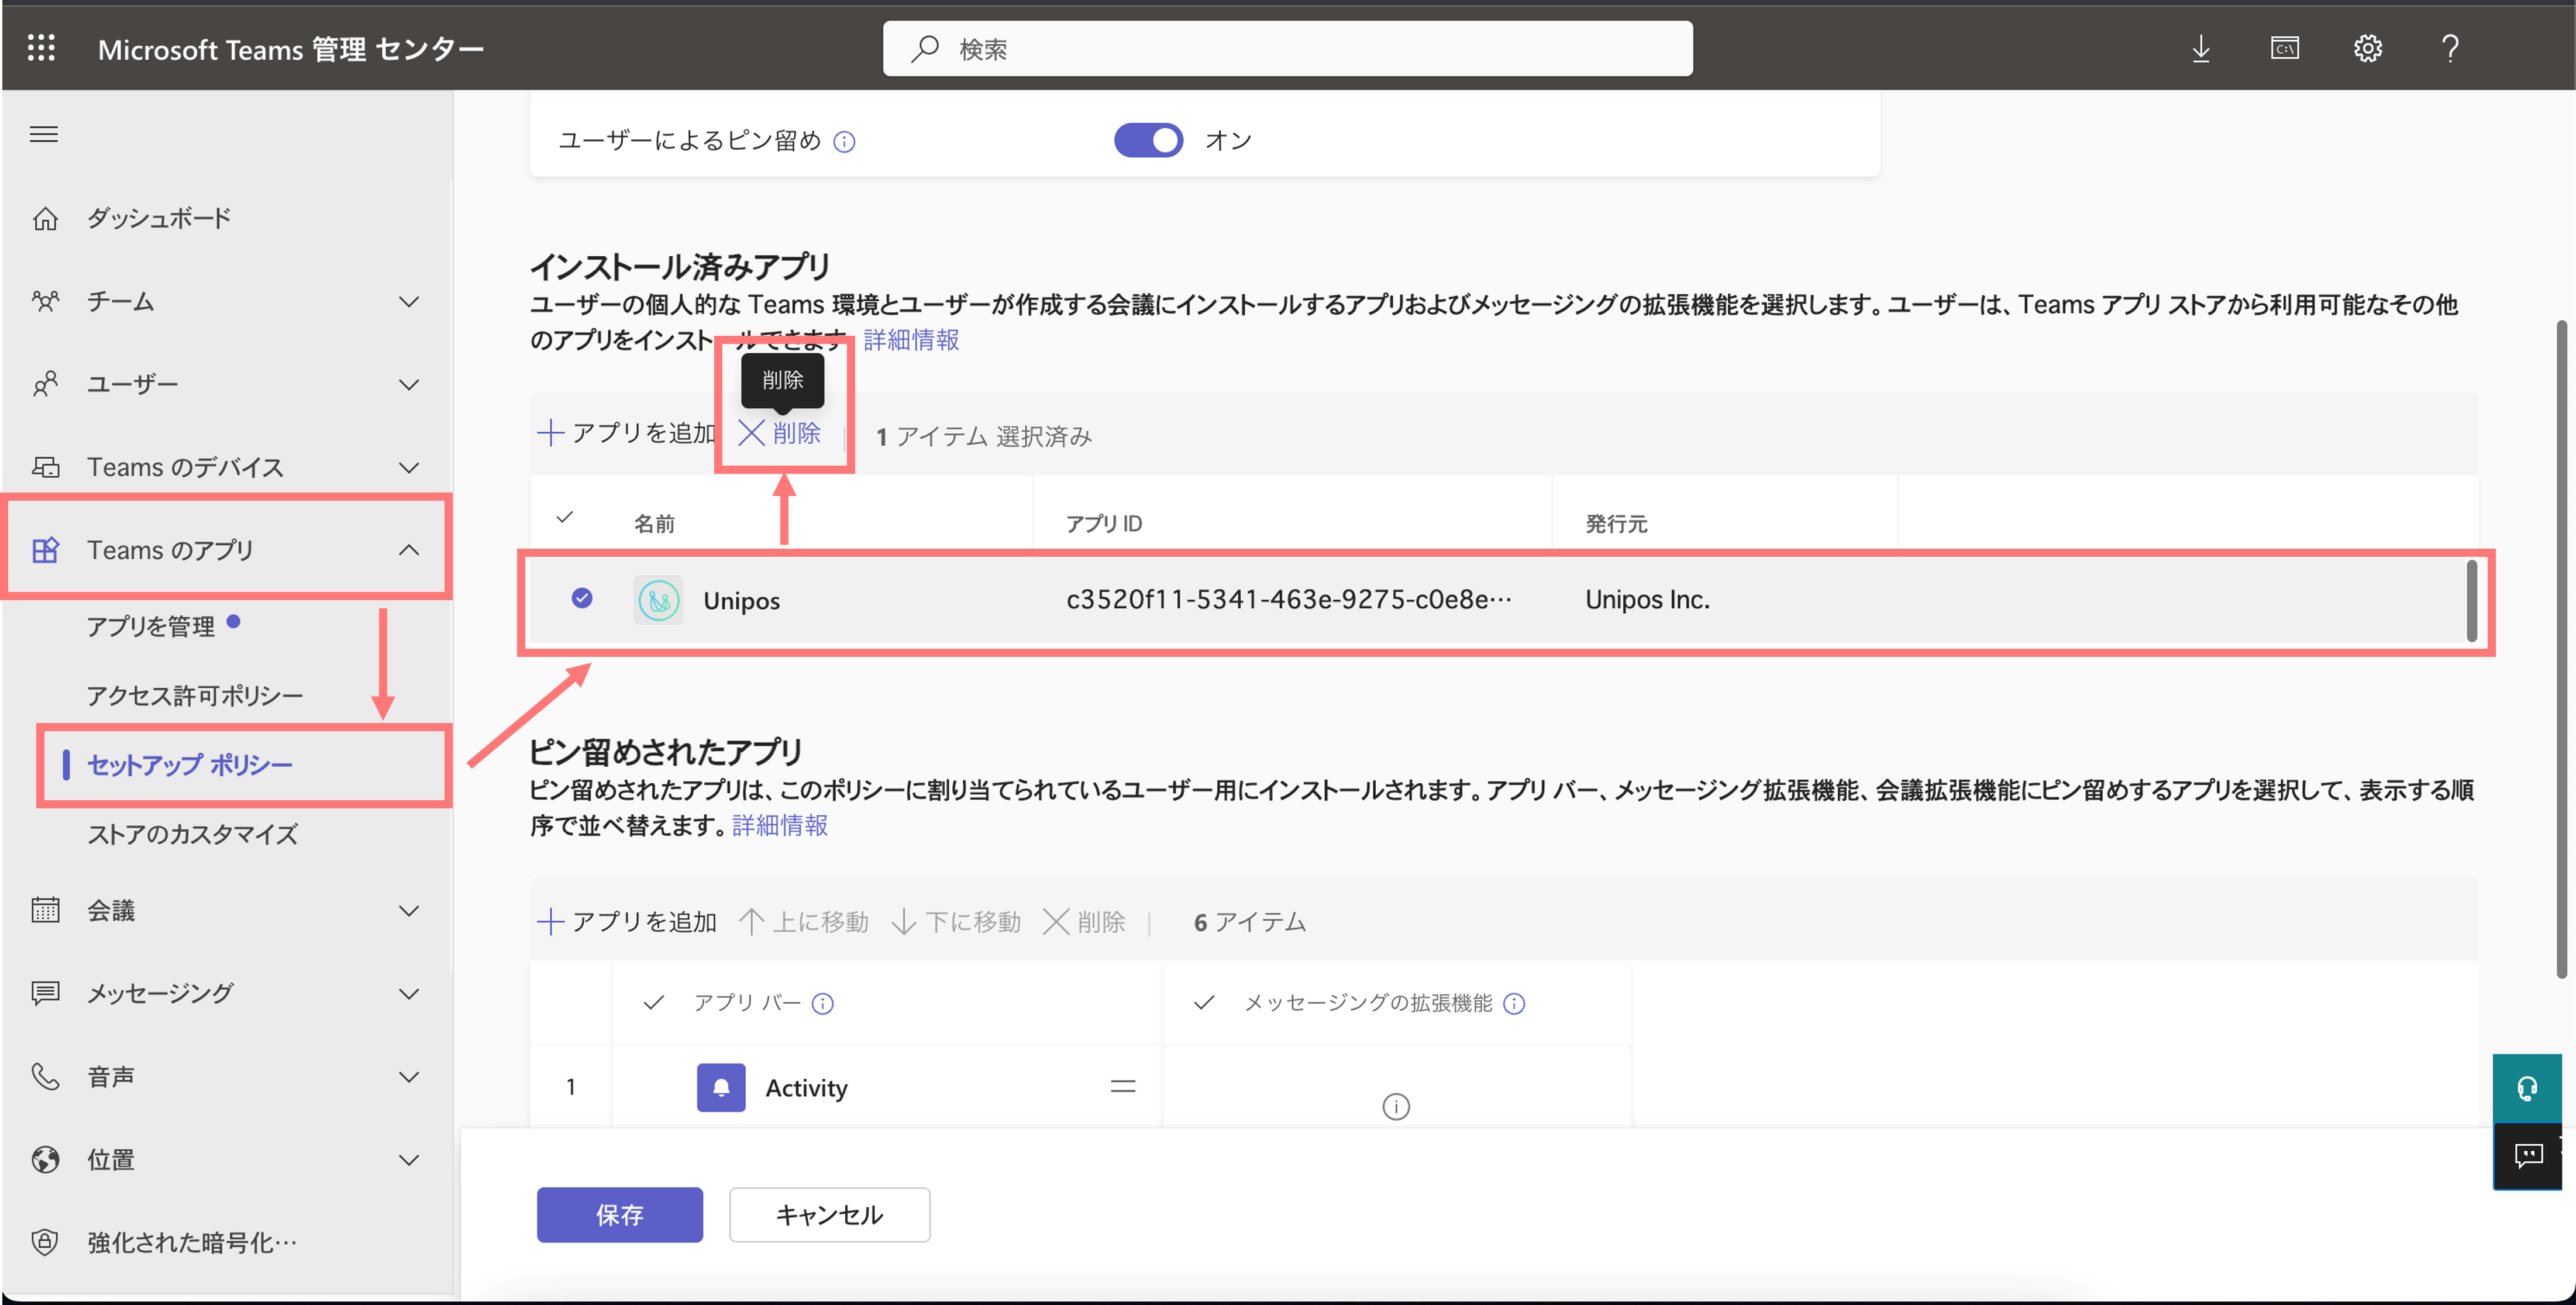Click the キャンセル button
The width and height of the screenshot is (2576, 1305).
829,1214
